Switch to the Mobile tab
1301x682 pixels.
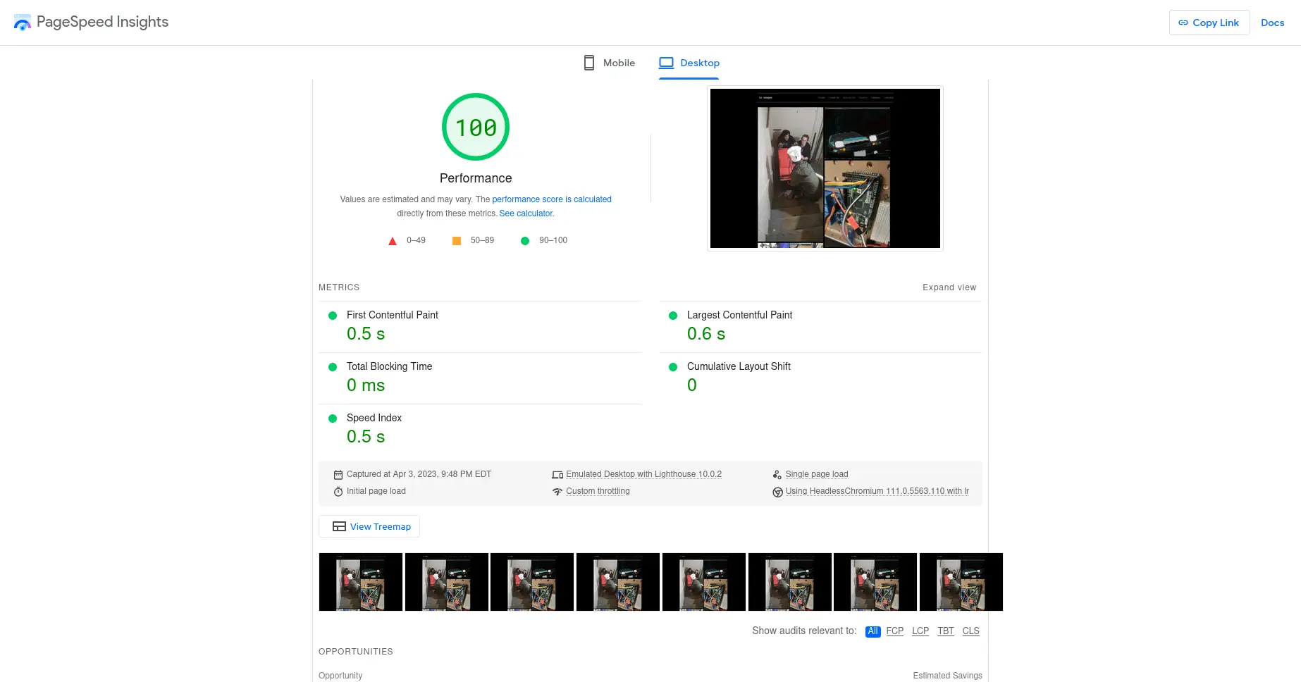(x=610, y=63)
